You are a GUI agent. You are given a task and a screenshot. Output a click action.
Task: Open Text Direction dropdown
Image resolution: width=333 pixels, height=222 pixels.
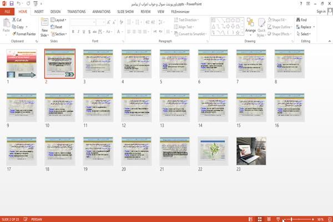tap(186, 20)
